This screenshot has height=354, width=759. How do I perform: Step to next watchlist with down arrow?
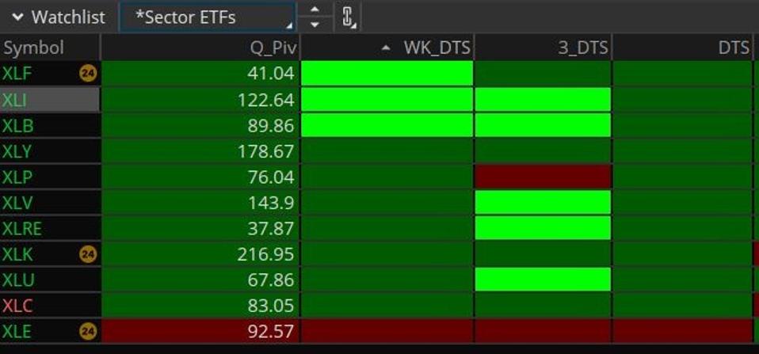click(x=315, y=25)
